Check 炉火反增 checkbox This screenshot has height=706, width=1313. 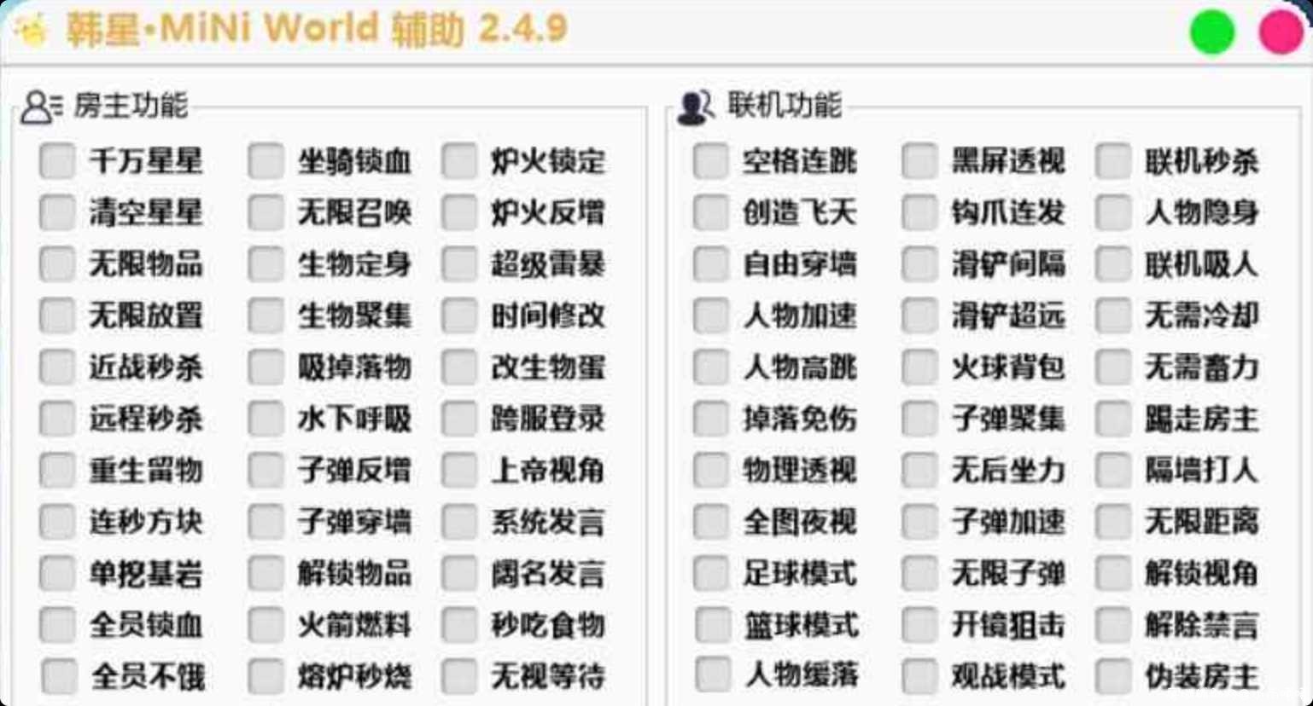click(460, 212)
